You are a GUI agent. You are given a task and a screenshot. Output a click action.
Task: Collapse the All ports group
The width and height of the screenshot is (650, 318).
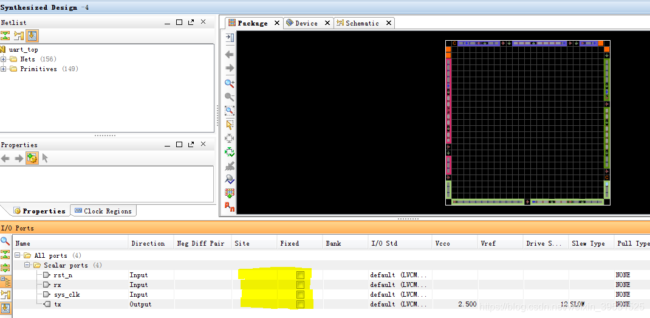coord(18,255)
